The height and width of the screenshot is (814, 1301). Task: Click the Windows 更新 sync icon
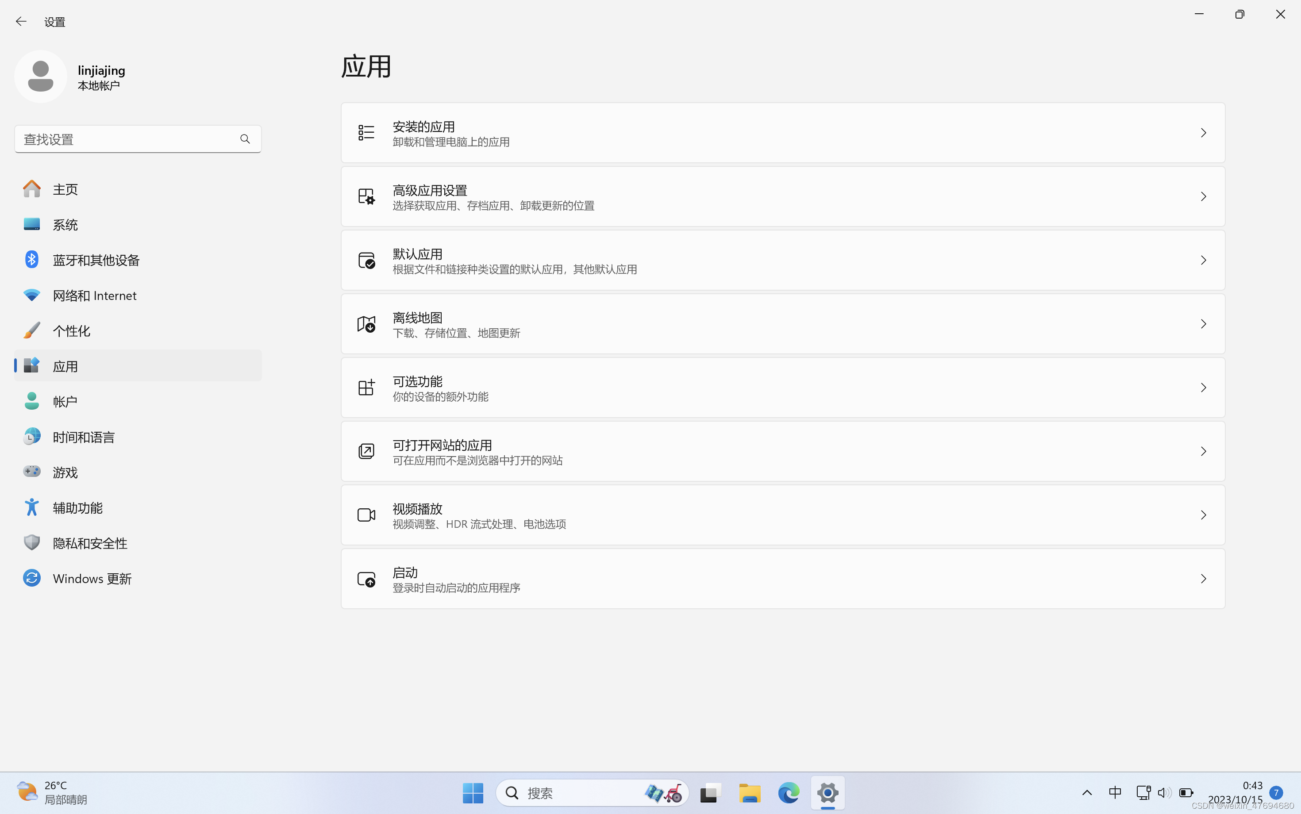pyautogui.click(x=32, y=578)
